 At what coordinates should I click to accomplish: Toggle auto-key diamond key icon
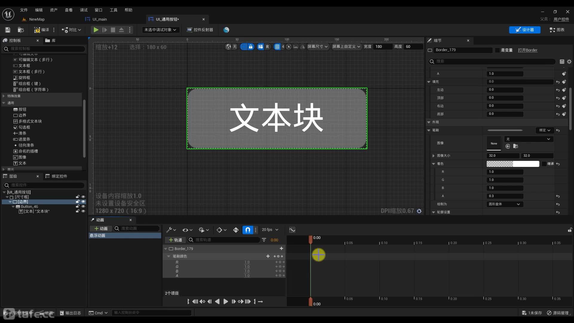point(236,230)
